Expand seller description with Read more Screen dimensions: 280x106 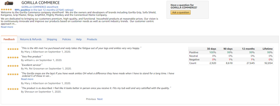point(7,27)
